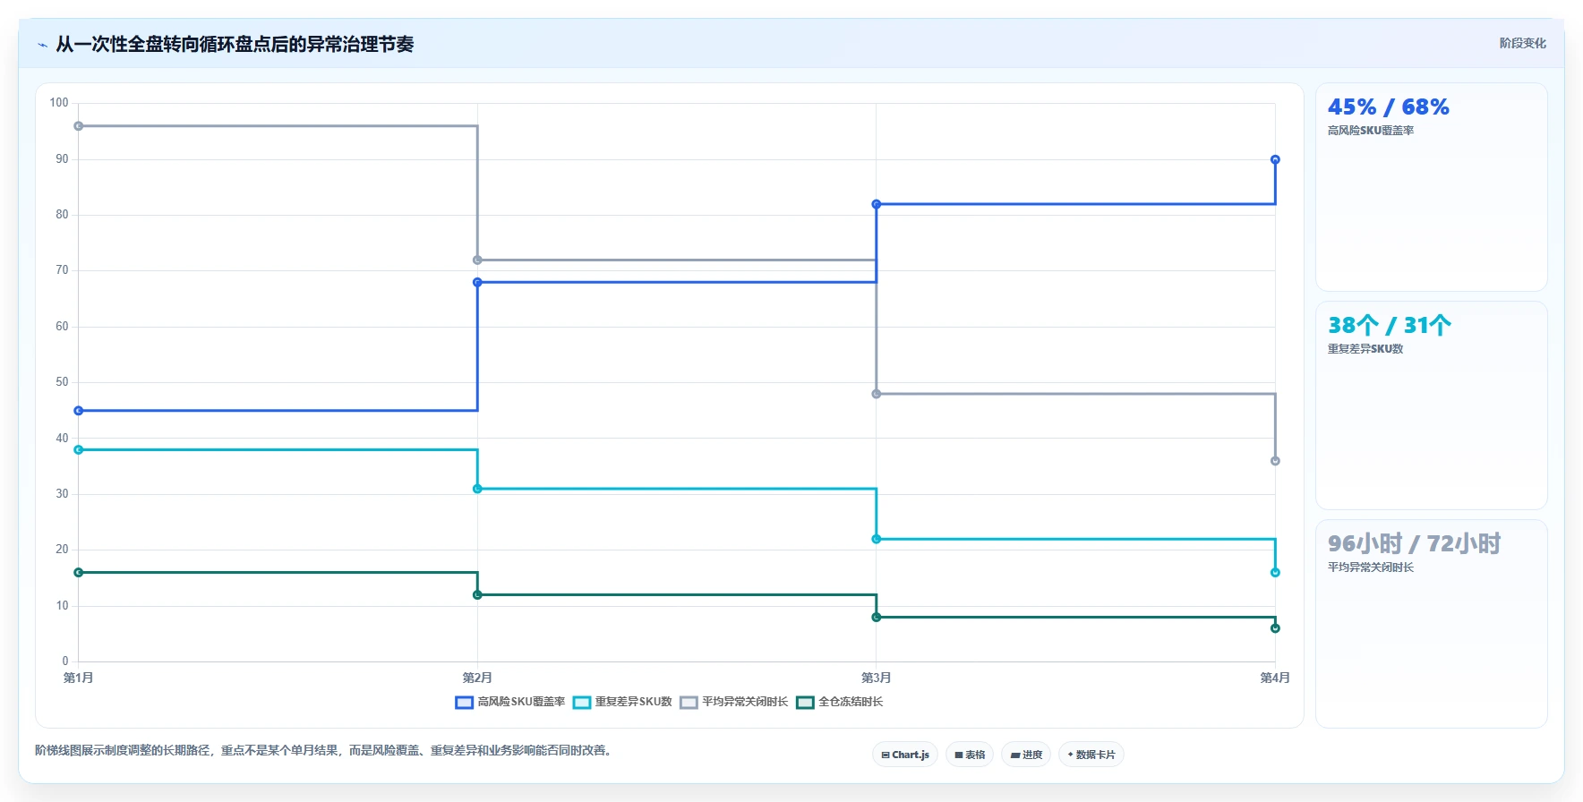Click the 平均异常关闭时长 caption in third card
This screenshot has height=802, width=1583.
click(1371, 567)
